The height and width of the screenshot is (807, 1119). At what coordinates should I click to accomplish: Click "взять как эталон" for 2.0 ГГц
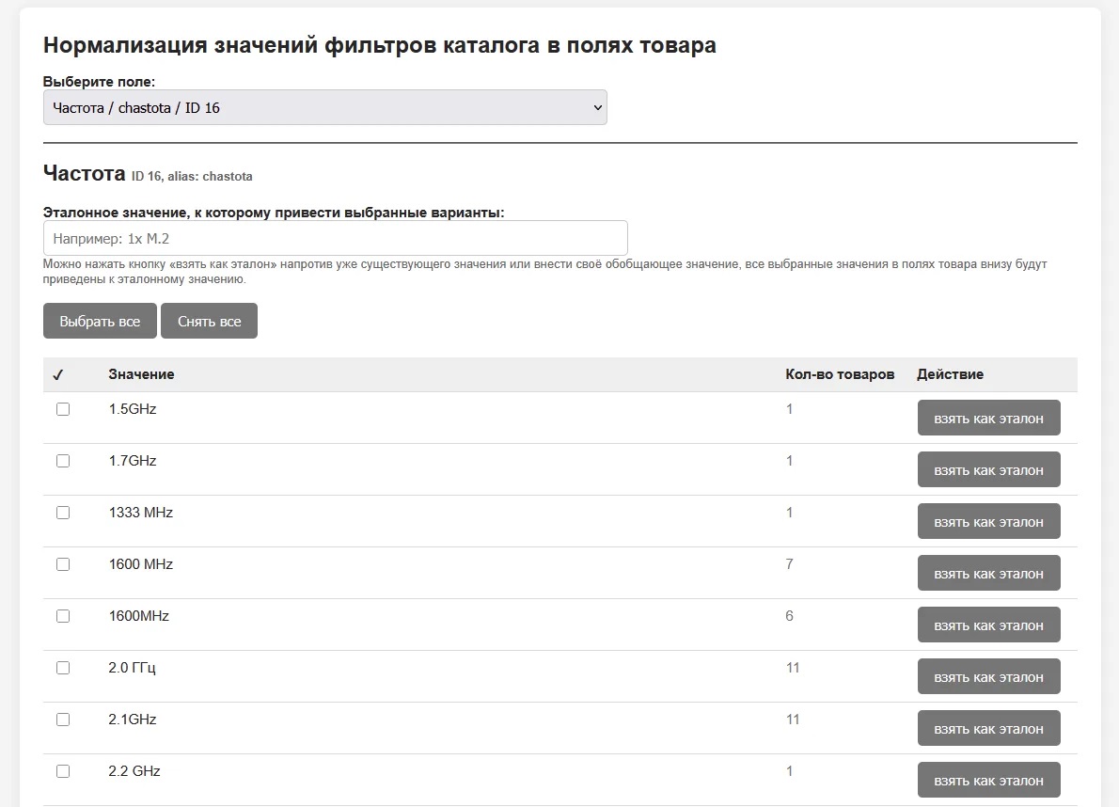(988, 676)
